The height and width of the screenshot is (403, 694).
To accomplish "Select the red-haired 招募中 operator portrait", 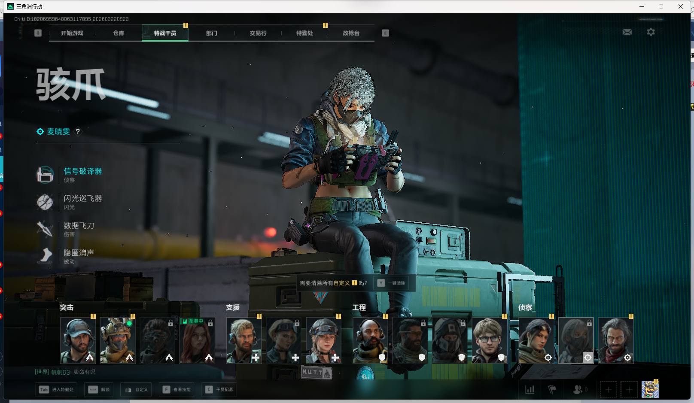I will (197, 341).
